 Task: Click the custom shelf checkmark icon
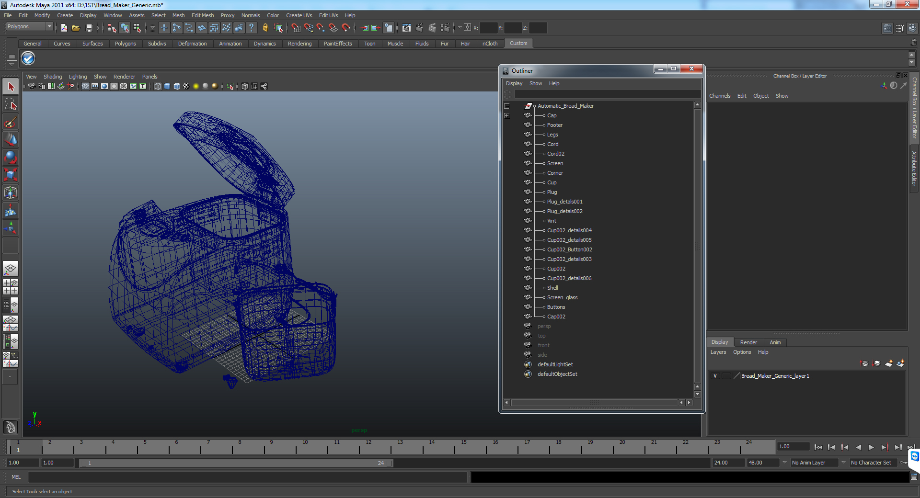[x=28, y=58]
